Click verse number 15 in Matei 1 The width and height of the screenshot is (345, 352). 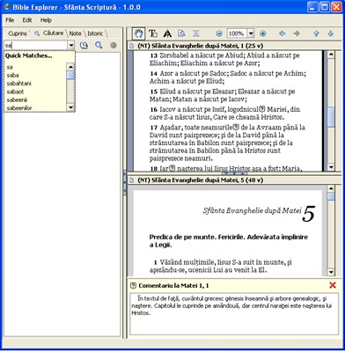[x=154, y=92]
